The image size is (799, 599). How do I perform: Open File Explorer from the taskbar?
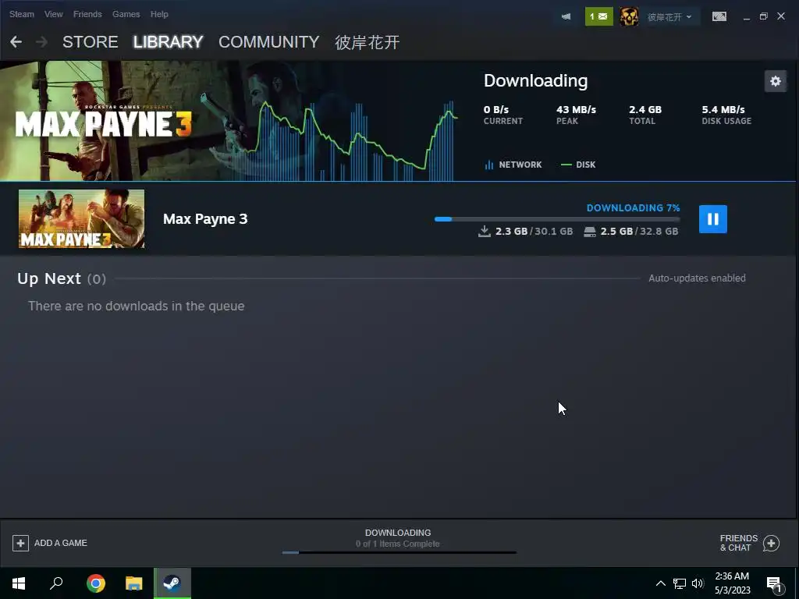134,583
